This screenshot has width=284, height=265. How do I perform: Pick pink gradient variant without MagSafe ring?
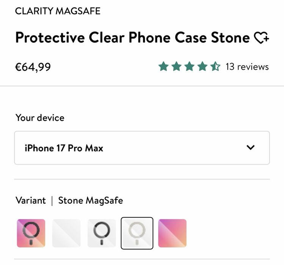tap(172, 233)
